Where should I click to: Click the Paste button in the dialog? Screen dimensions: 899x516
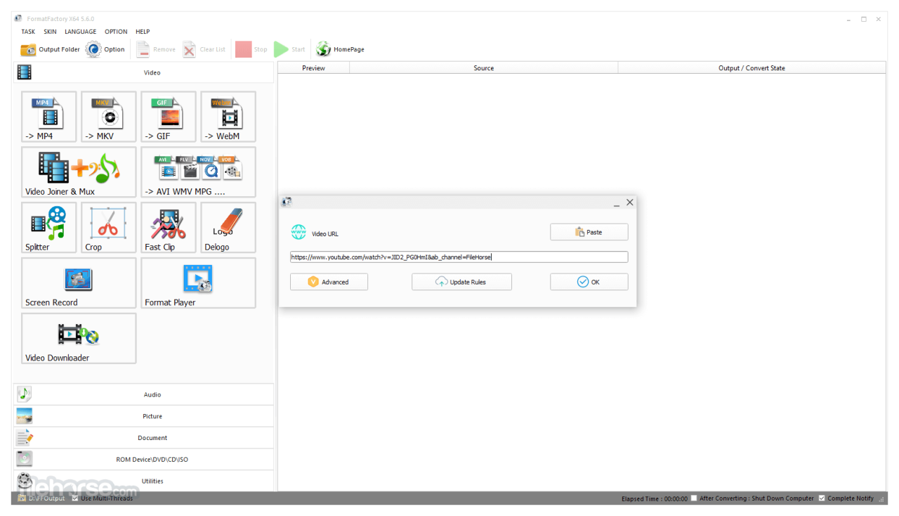click(589, 232)
